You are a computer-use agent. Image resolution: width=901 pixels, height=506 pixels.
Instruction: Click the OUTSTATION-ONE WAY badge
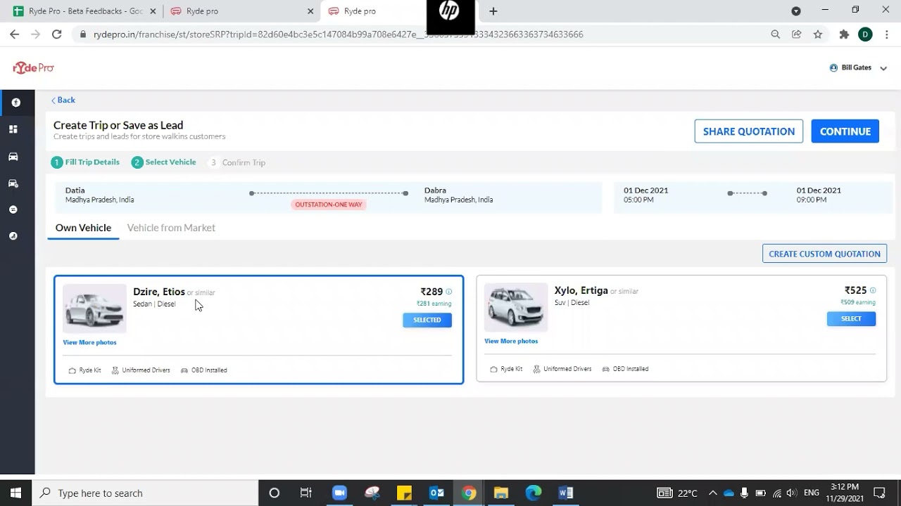tap(329, 205)
